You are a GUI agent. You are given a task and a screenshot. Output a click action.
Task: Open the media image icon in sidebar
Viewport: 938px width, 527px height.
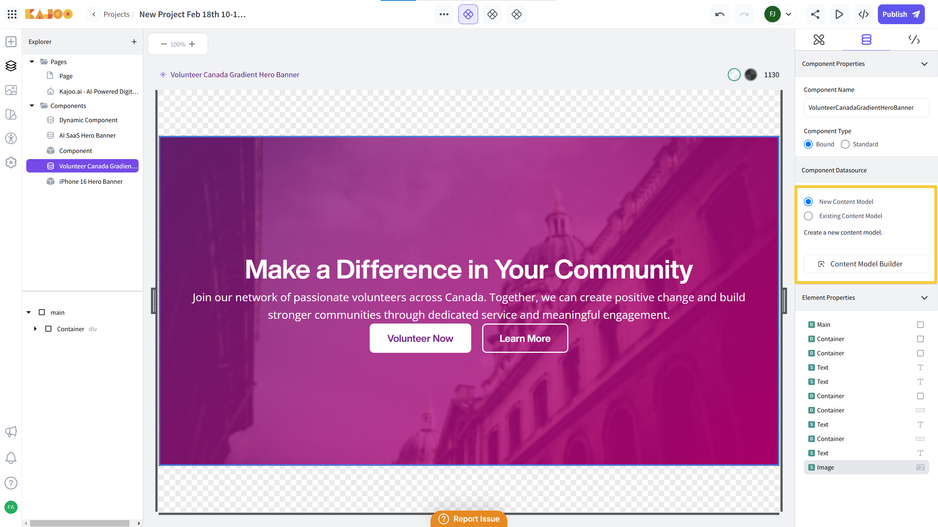point(11,90)
